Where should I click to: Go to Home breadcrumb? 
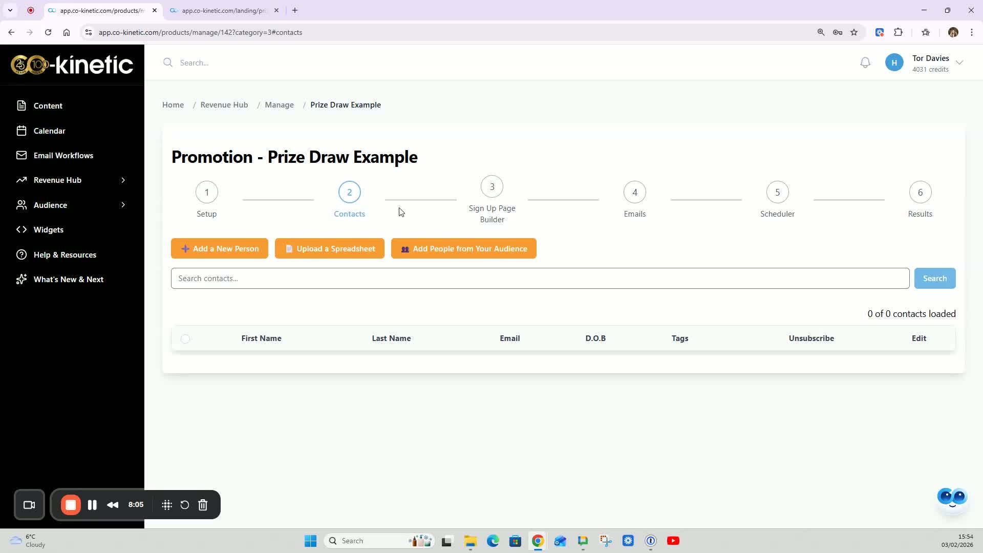pyautogui.click(x=173, y=105)
